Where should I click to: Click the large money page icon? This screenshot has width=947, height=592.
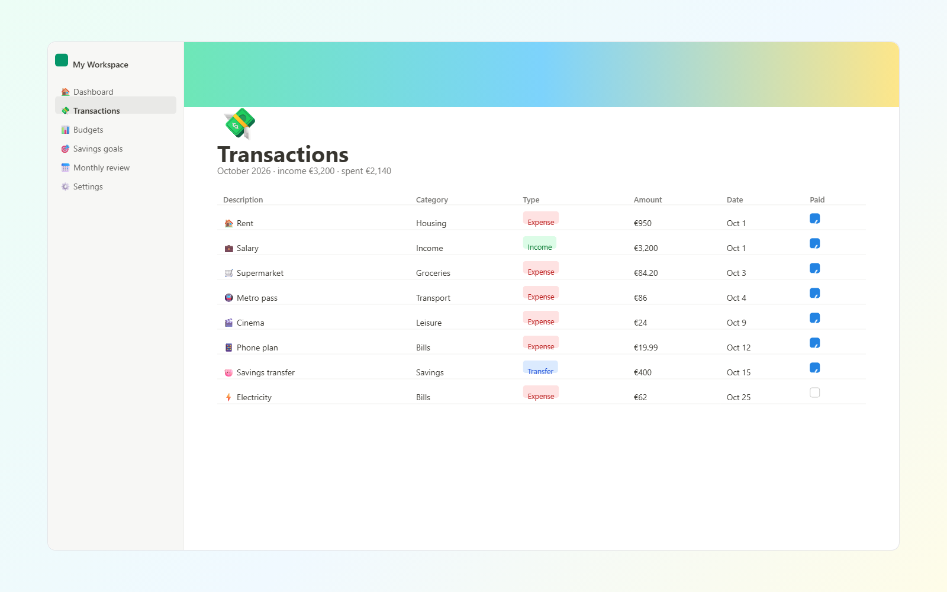point(240,124)
